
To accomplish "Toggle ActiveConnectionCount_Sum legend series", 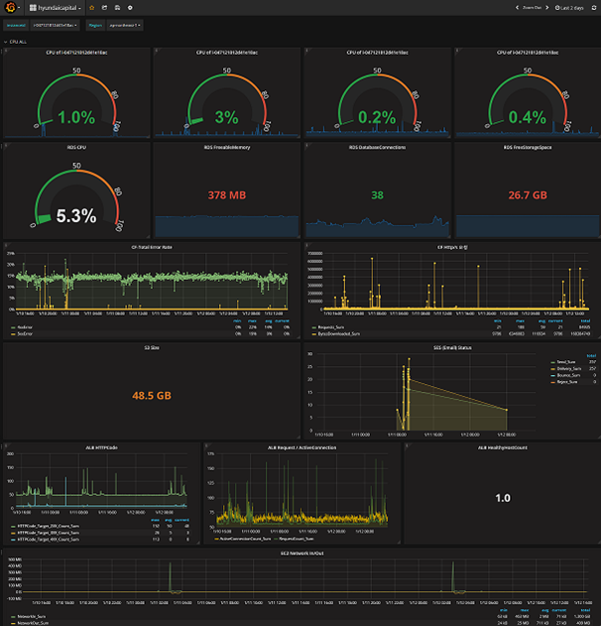I will pos(243,539).
